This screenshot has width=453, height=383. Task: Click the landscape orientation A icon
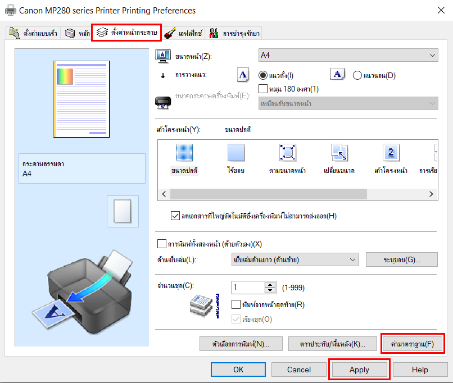(337, 75)
